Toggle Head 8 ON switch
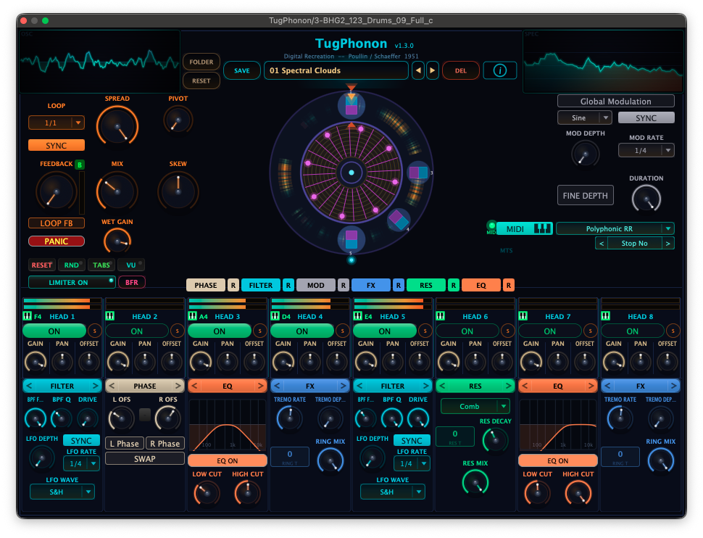Image resolution: width=703 pixels, height=538 pixels. pos(632,331)
